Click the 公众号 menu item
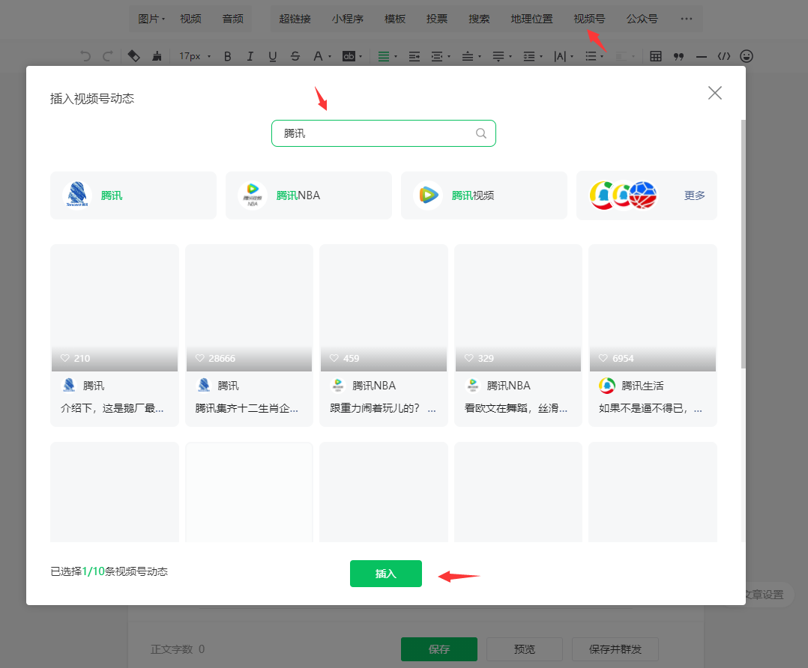The width and height of the screenshot is (808, 668). [x=642, y=19]
